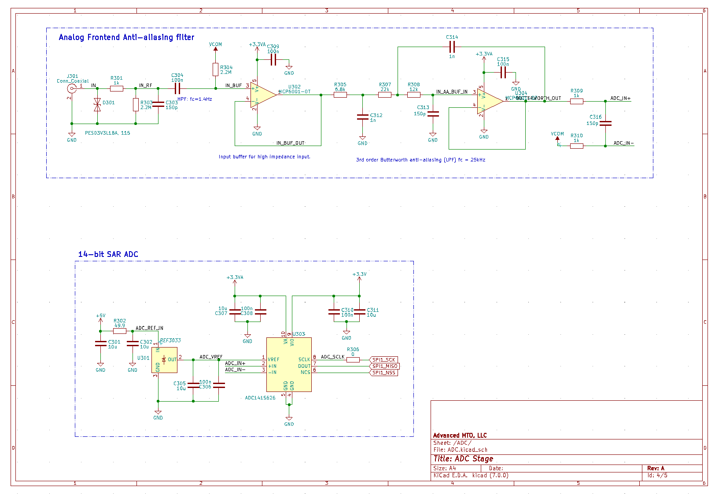
Task: Select coupling capacitor C304 100n
Action: (x=177, y=88)
